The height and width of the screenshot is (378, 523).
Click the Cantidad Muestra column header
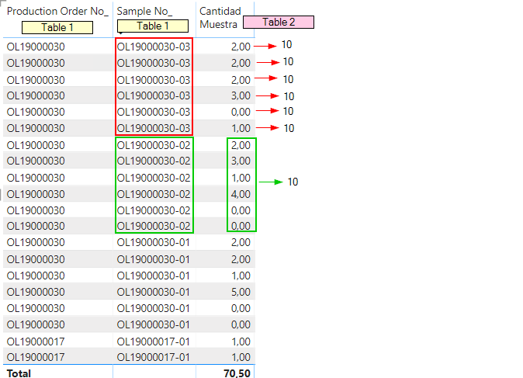(x=220, y=17)
